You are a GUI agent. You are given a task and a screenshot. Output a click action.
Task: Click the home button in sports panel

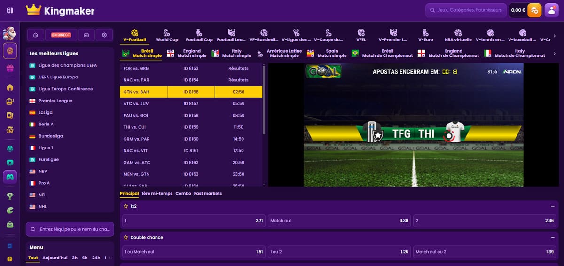(35, 35)
